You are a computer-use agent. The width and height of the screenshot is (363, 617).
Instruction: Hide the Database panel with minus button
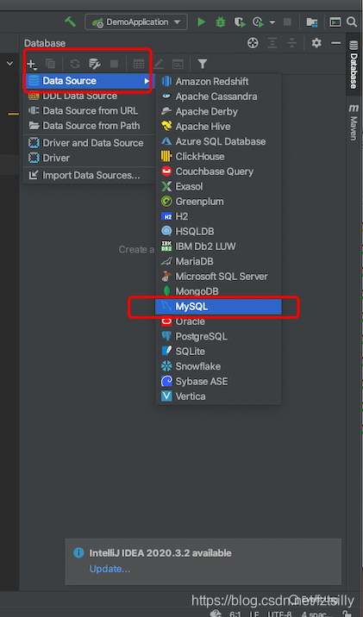335,42
